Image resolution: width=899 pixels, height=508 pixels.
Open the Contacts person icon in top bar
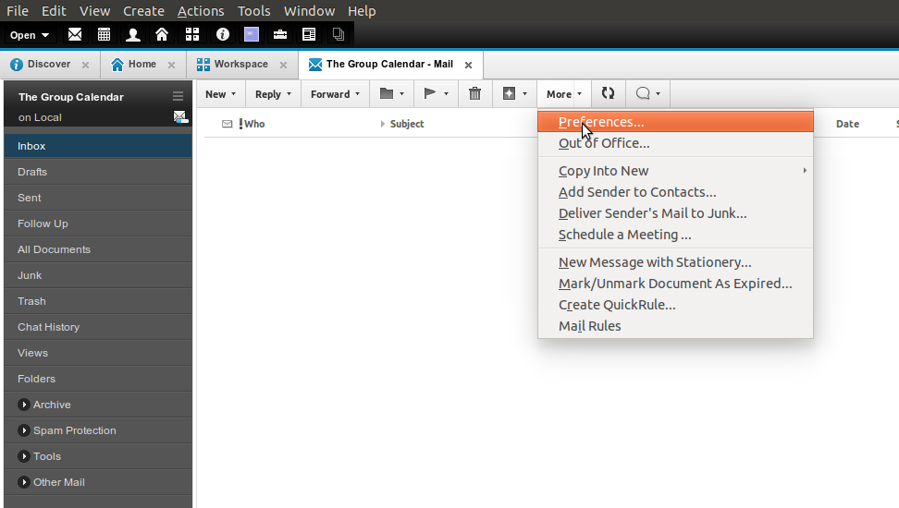(132, 34)
